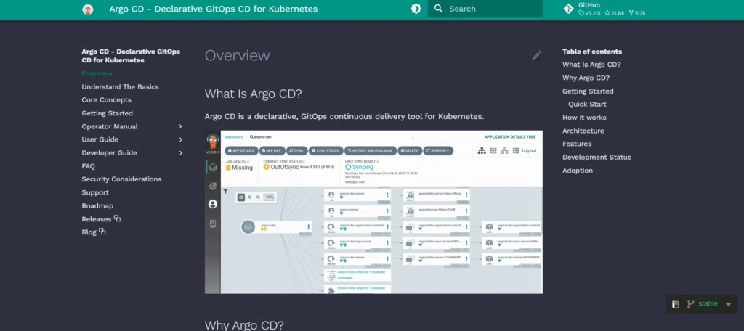Open Security Considerations page
The width and height of the screenshot is (744, 331).
coord(121,179)
